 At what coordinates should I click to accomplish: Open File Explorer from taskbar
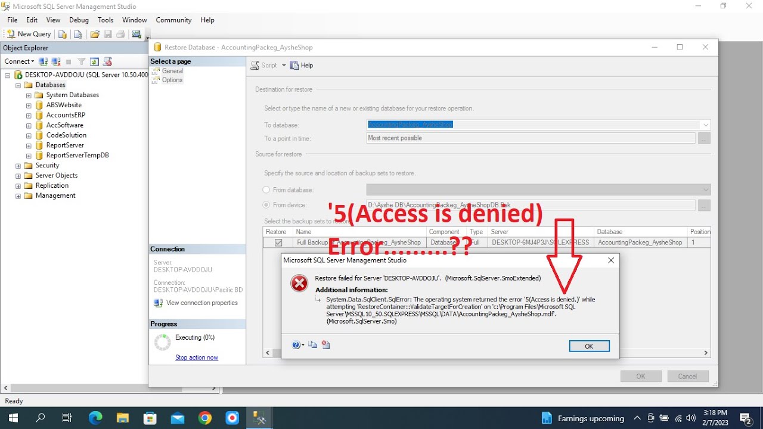tap(123, 418)
